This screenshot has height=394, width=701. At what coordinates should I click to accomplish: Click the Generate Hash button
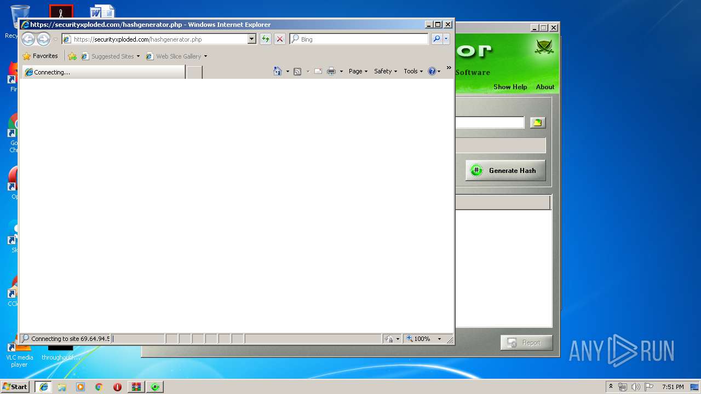click(x=505, y=170)
